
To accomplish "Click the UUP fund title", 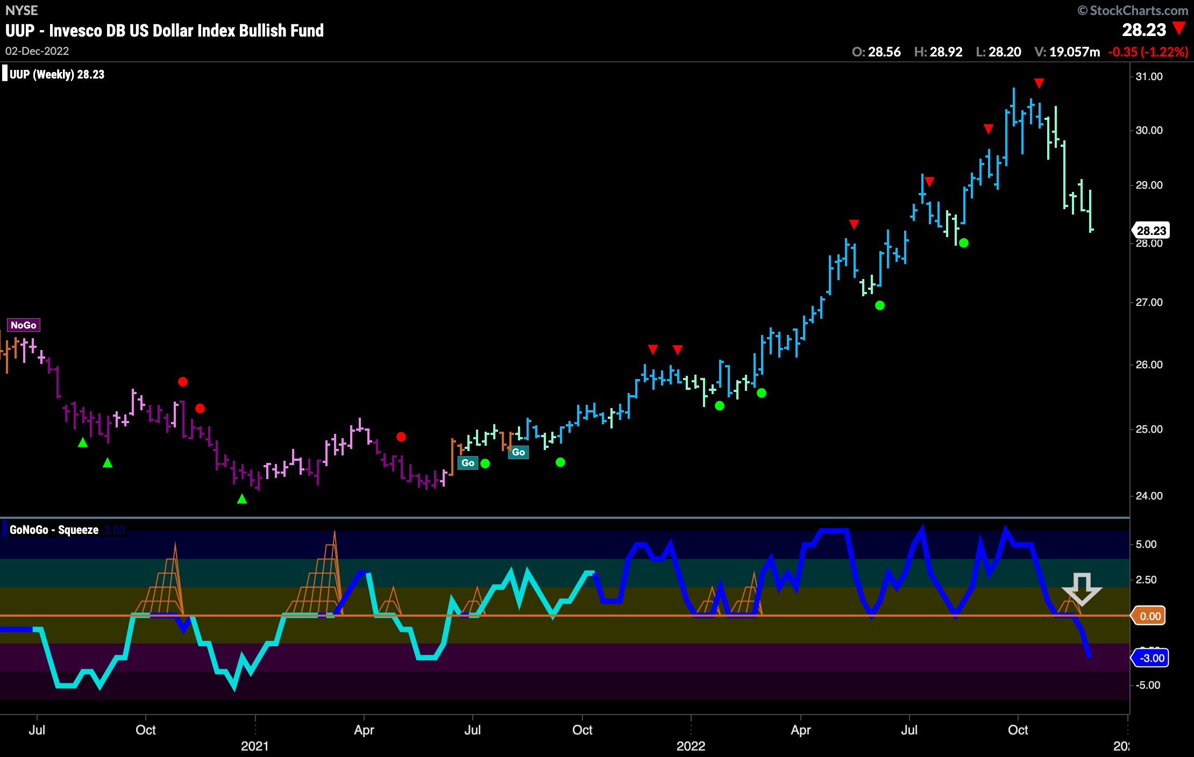I will point(165,31).
